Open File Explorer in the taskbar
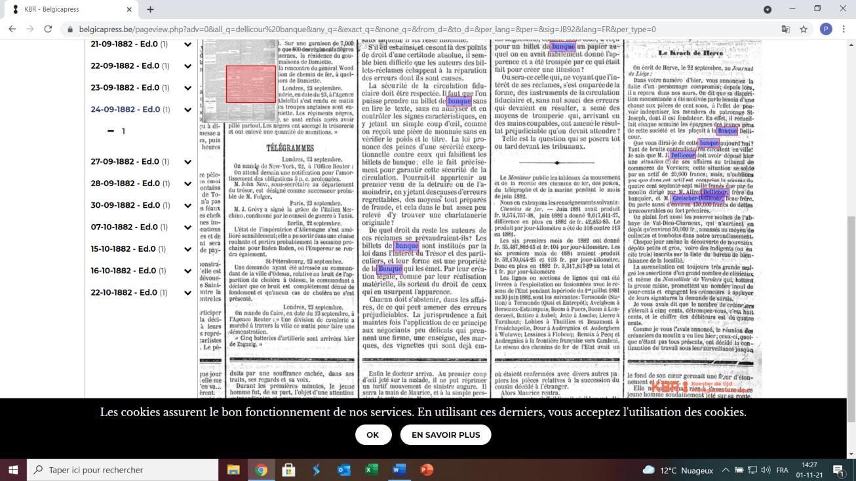Screen dimensions: 856x481 (x=233, y=470)
